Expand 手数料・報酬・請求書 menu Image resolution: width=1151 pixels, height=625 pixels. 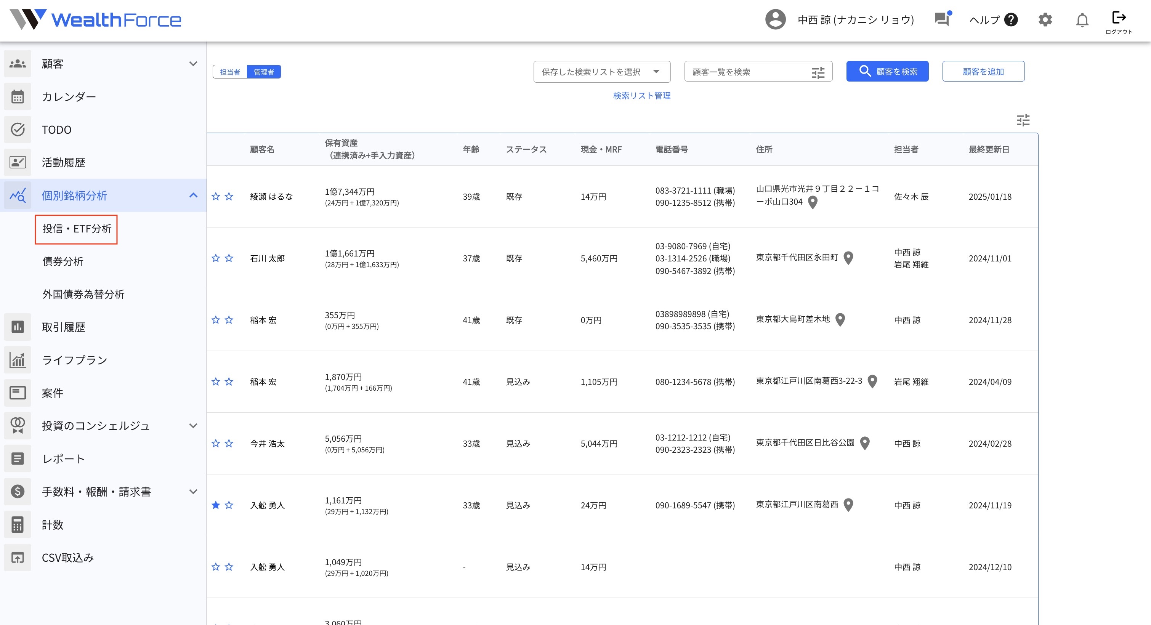[x=192, y=492]
